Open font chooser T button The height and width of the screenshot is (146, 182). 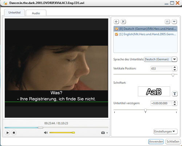pos(175,94)
